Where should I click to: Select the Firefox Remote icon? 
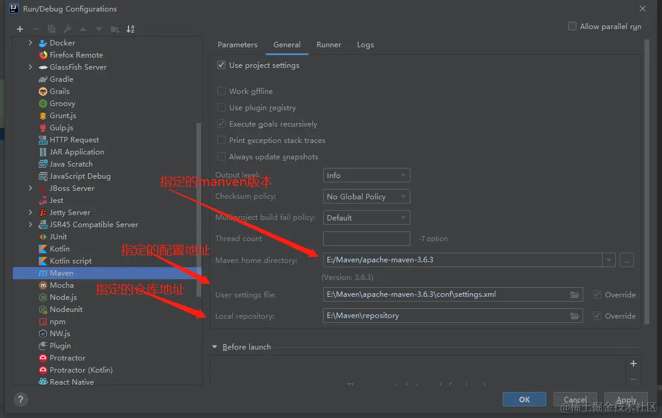(x=42, y=55)
